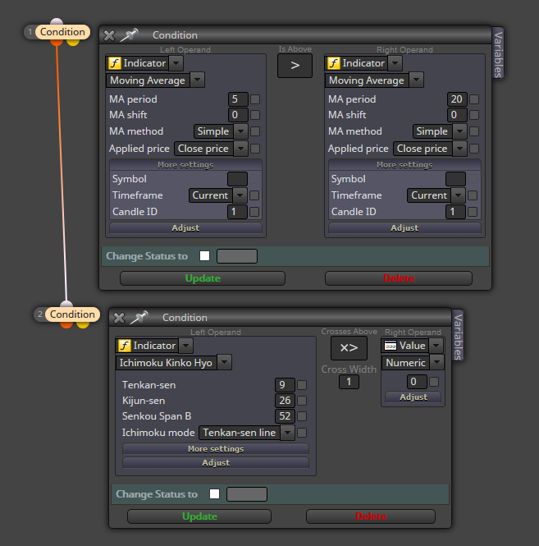Click Delete in the second Condition panel
This screenshot has height=546, width=539.
click(371, 516)
